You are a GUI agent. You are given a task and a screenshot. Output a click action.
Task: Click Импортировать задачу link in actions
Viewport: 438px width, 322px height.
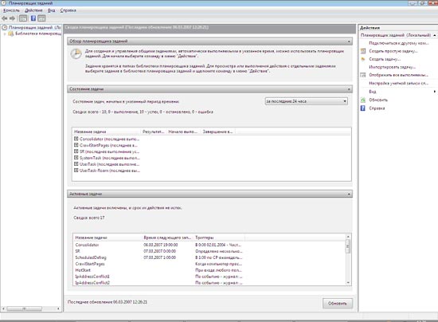click(392, 67)
